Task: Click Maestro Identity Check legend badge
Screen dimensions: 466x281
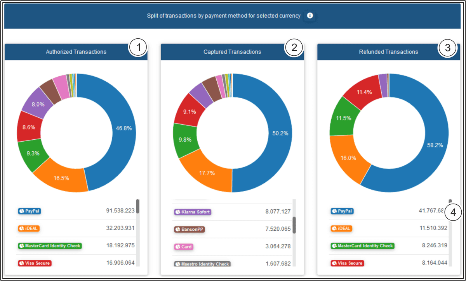Action: (x=202, y=264)
